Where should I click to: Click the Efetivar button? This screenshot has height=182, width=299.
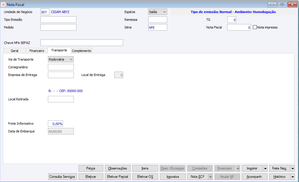(91, 177)
